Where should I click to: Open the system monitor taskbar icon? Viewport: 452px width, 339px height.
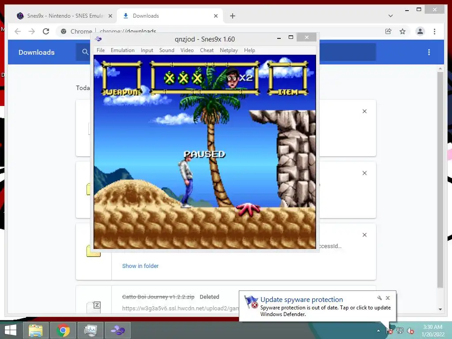[x=90, y=330]
